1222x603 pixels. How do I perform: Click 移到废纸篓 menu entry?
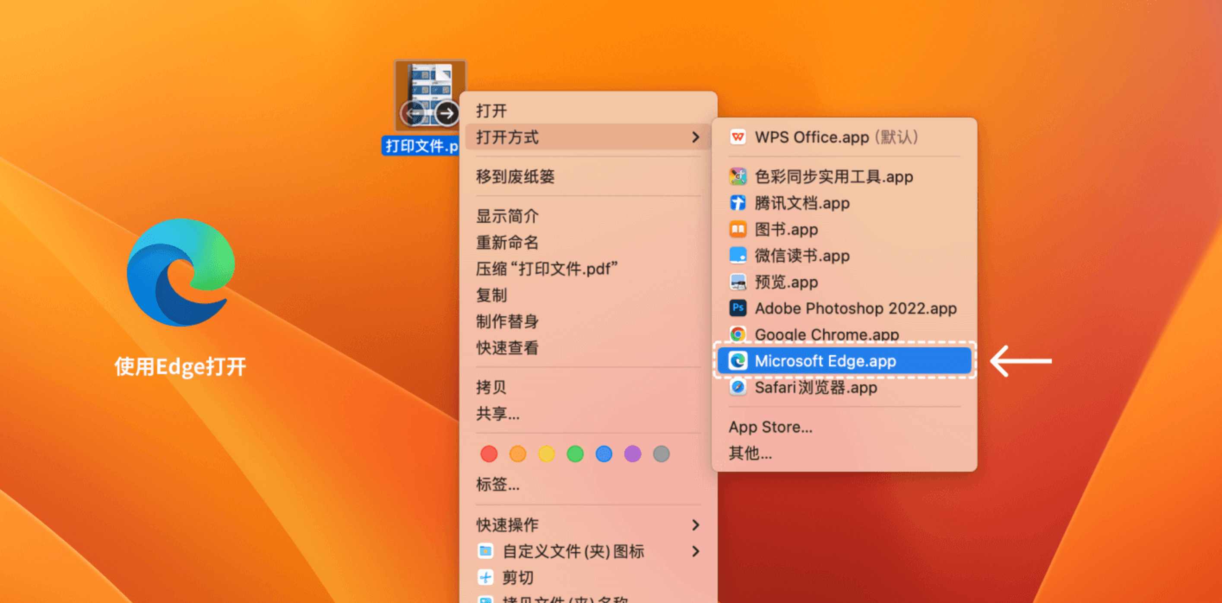pos(515,177)
